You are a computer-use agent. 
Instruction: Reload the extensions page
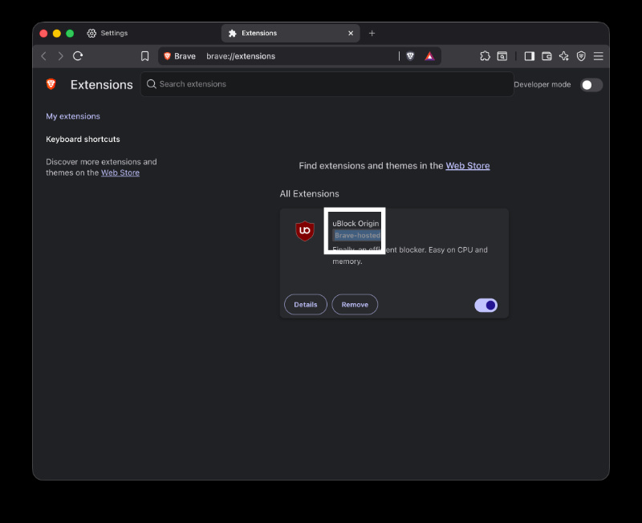(78, 56)
